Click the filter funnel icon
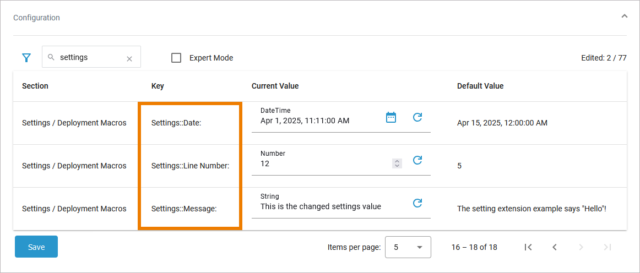The width and height of the screenshot is (640, 273). point(26,58)
